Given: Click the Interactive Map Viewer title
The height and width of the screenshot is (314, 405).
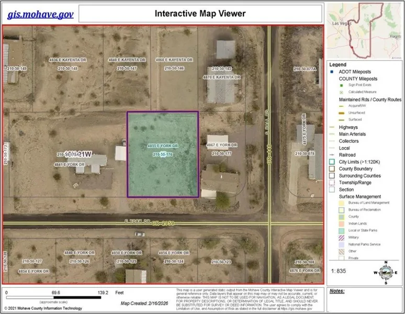Looking at the screenshot, I should tap(200, 14).
